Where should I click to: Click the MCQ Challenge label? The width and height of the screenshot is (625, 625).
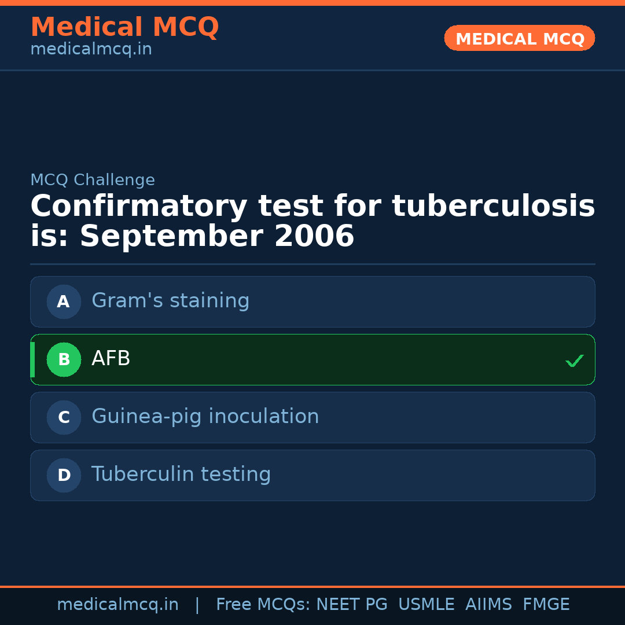click(93, 180)
